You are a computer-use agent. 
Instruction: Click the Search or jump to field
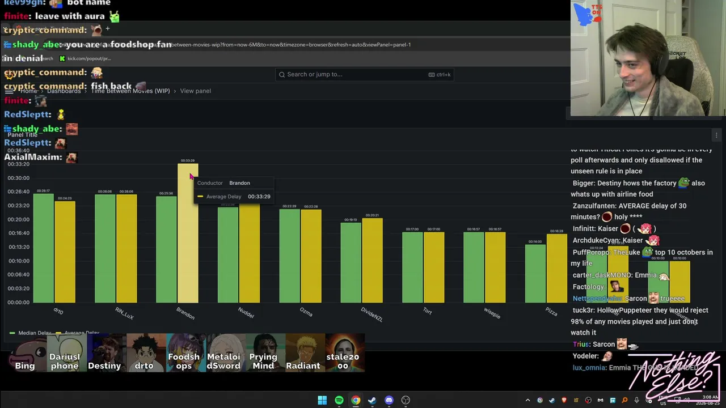[364, 74]
